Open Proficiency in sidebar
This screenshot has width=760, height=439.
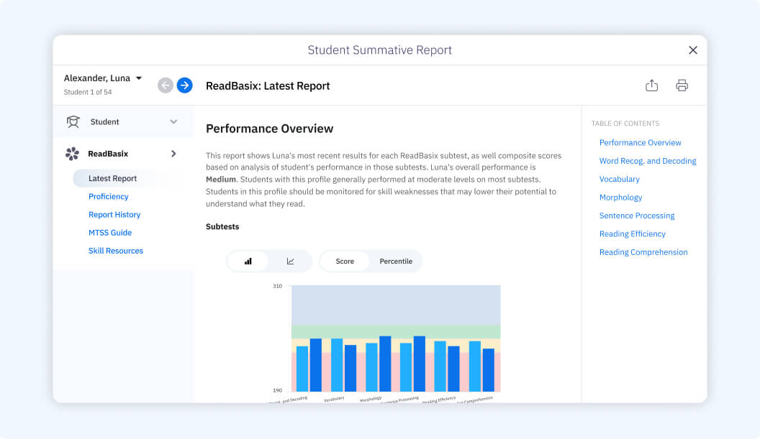point(109,197)
